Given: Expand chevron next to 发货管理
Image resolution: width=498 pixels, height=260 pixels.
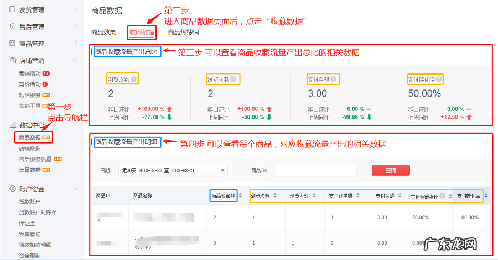Looking at the screenshot, I should tap(76, 8).
